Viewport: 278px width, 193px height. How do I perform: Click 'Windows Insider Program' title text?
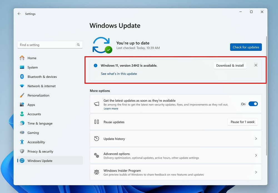[x=122, y=171]
